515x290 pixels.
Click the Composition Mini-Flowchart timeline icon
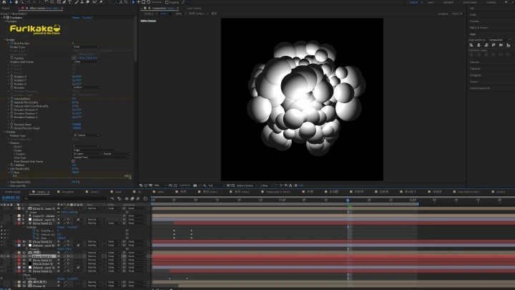point(112,198)
